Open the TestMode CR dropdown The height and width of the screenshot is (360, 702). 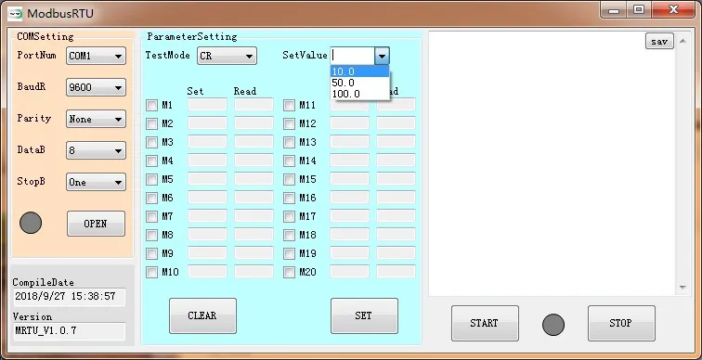coord(227,57)
